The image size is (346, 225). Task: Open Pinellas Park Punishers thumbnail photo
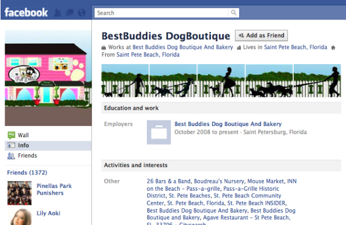tap(20, 193)
